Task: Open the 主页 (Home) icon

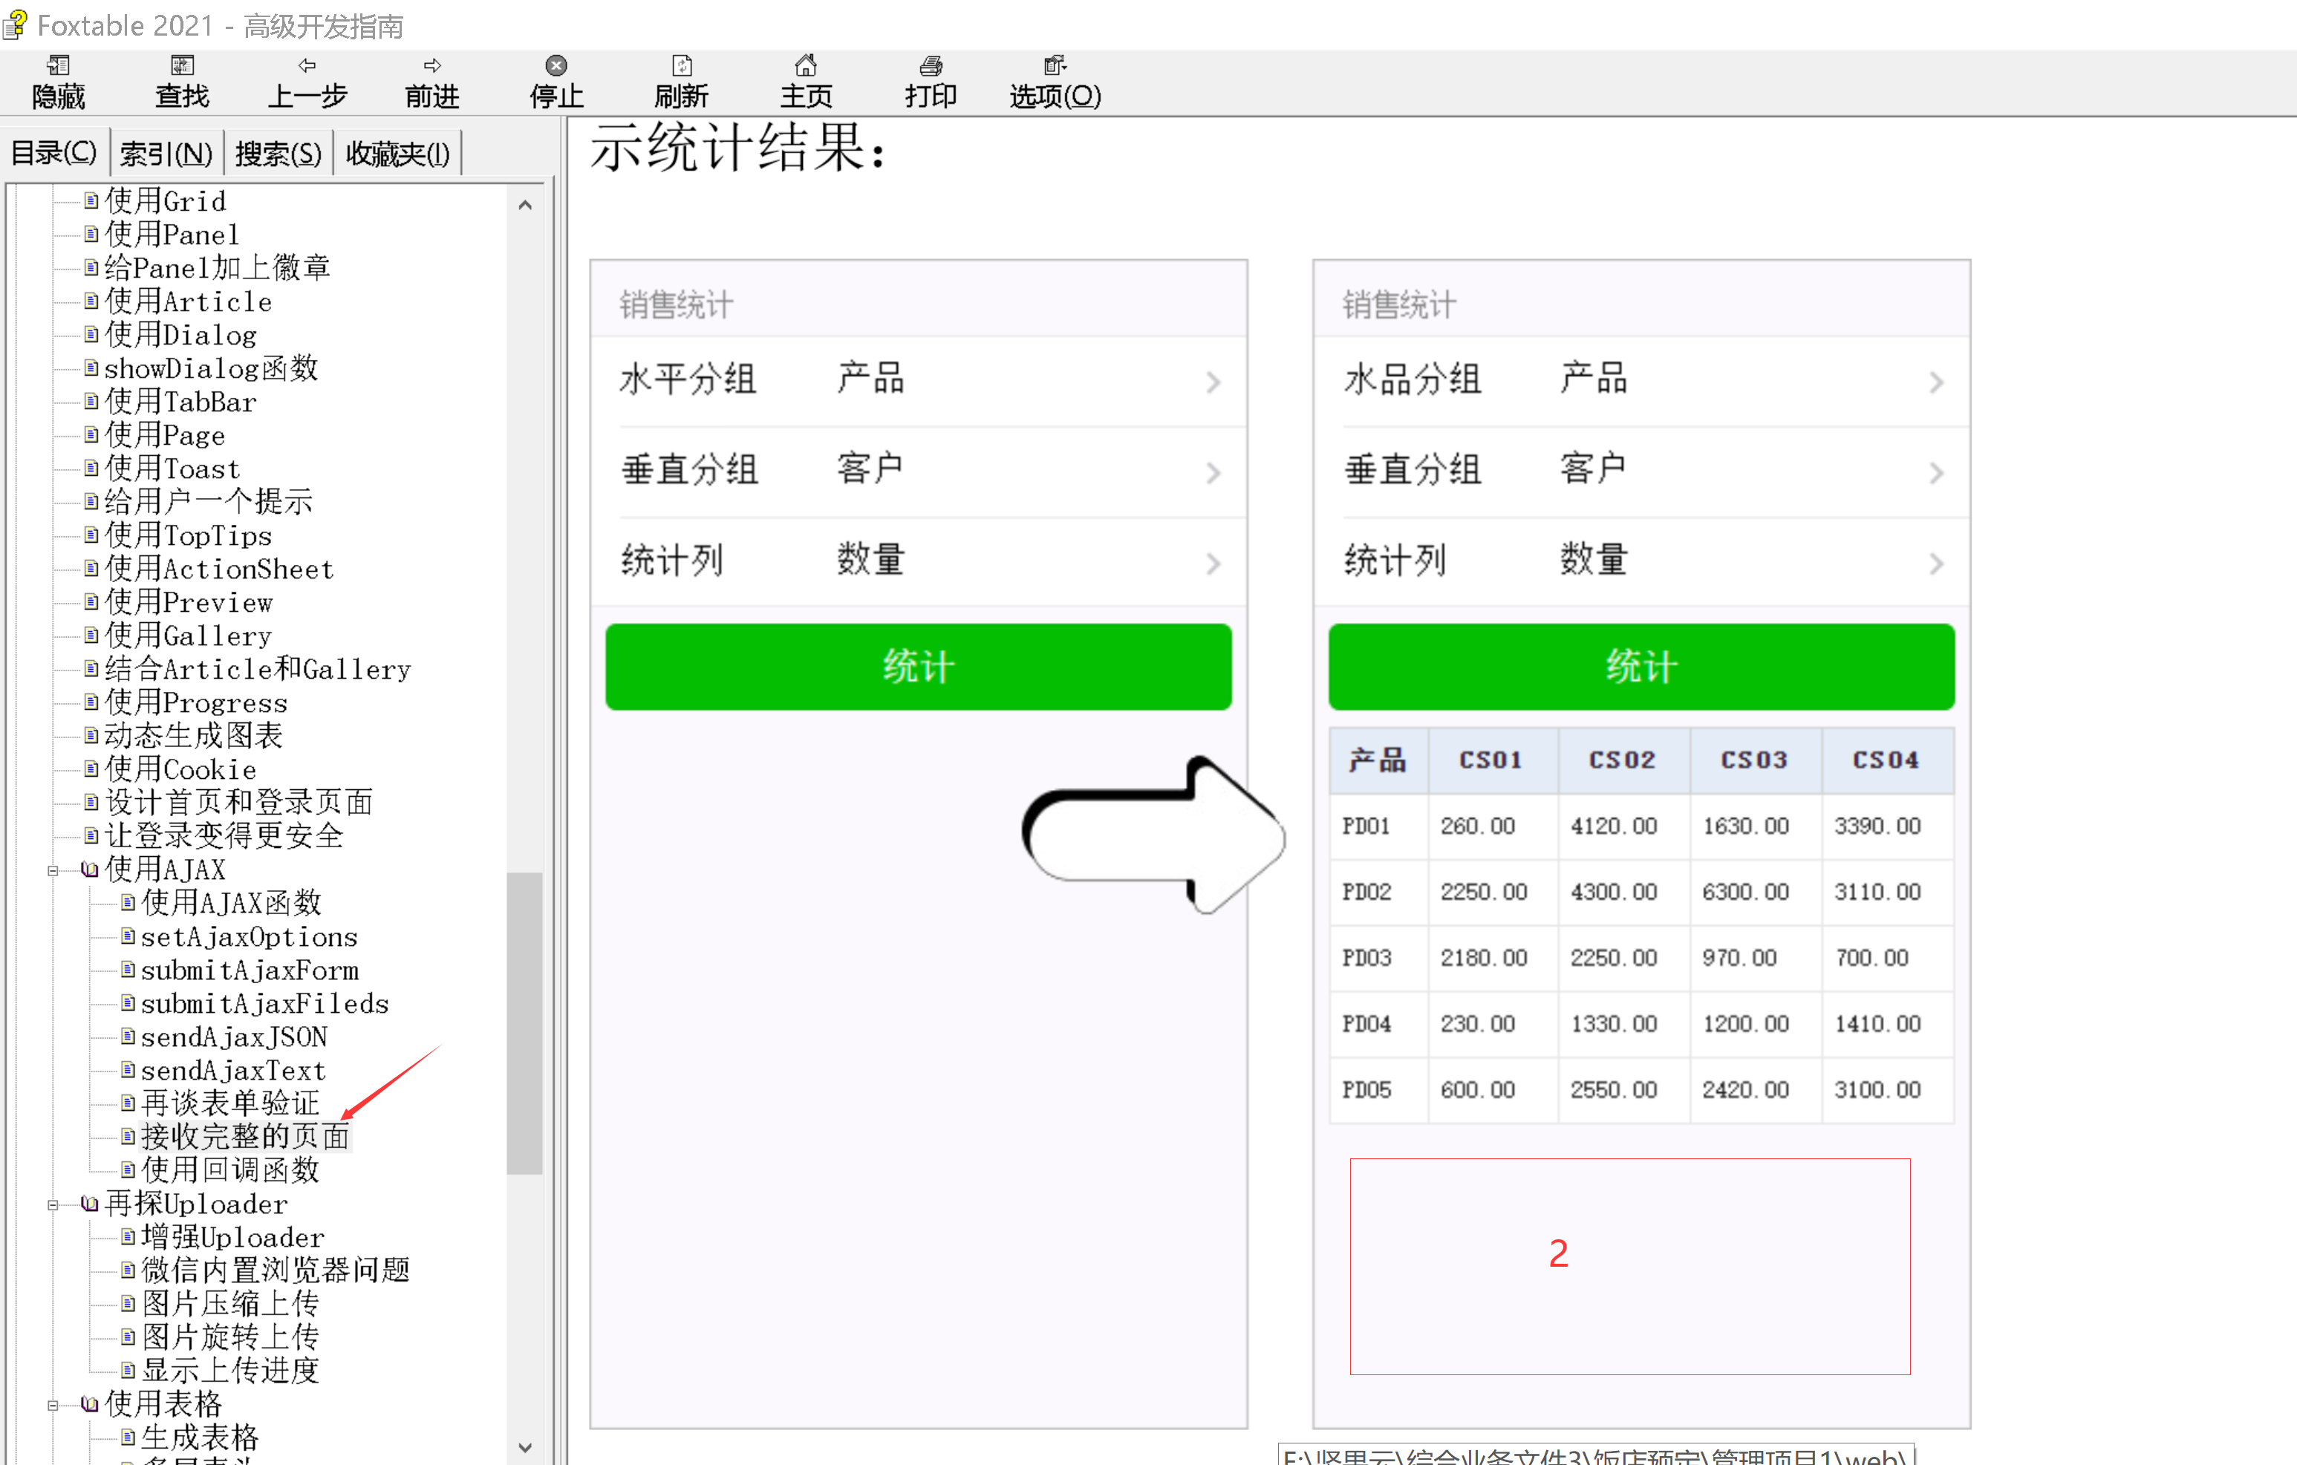Action: click(806, 66)
